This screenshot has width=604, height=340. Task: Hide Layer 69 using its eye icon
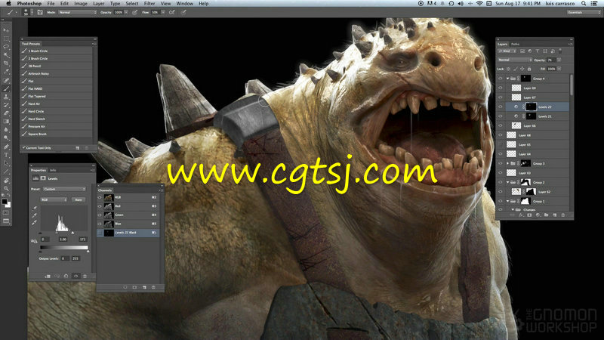point(501,88)
